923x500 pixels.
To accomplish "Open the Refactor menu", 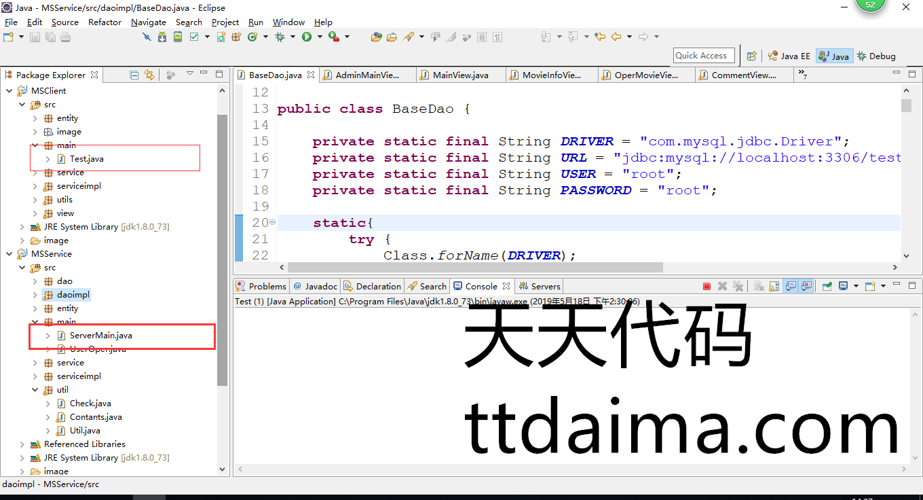I will [x=105, y=22].
